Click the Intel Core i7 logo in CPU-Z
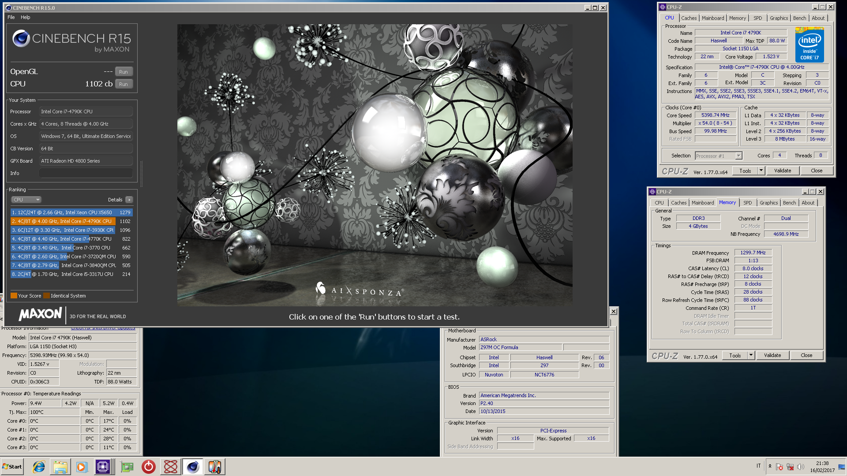 pyautogui.click(x=810, y=45)
